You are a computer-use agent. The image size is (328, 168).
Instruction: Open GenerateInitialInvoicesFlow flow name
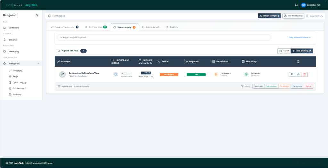(x=84, y=73)
